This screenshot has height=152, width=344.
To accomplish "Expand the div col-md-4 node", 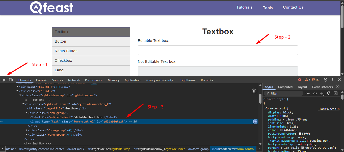I will (17, 87).
